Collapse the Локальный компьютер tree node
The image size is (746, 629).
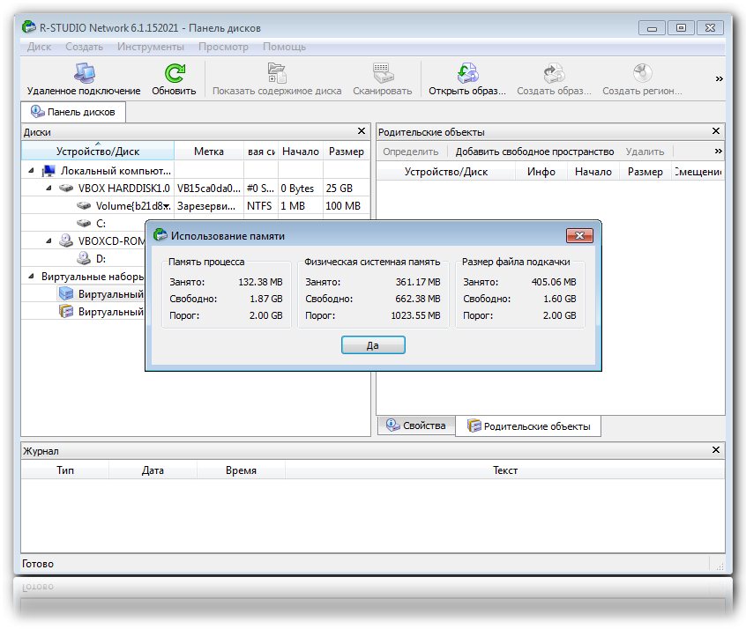coord(33,171)
